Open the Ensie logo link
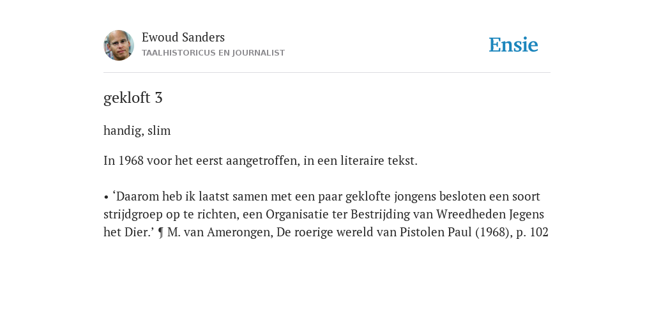 coord(513,45)
